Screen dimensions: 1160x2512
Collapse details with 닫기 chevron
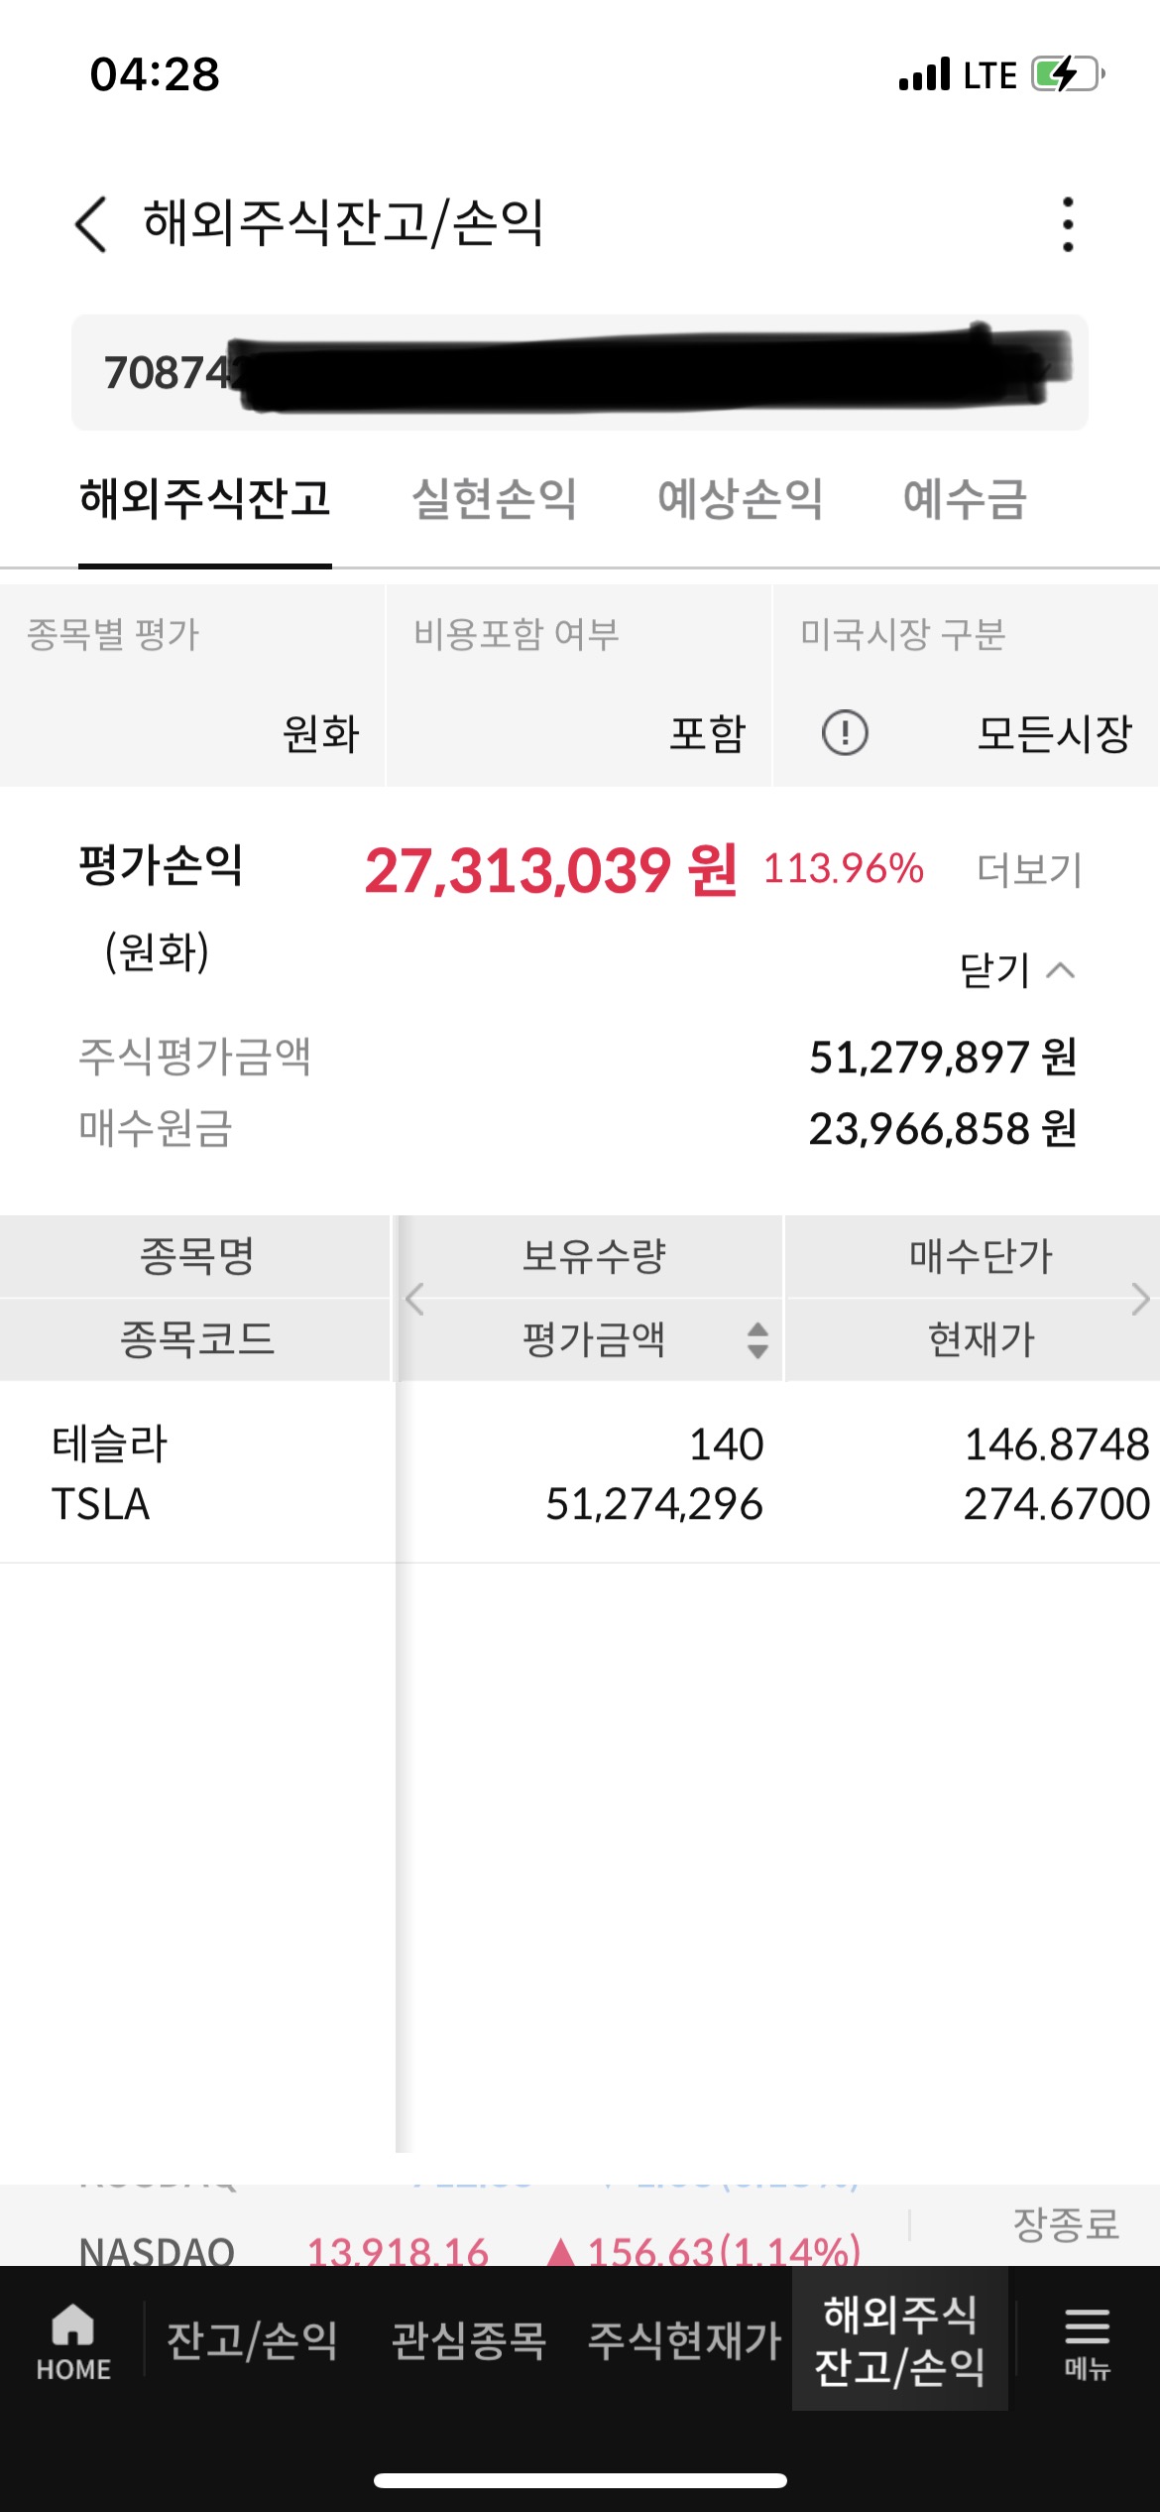point(1017,970)
